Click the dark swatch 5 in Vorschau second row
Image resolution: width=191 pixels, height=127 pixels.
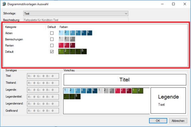coord(78,96)
